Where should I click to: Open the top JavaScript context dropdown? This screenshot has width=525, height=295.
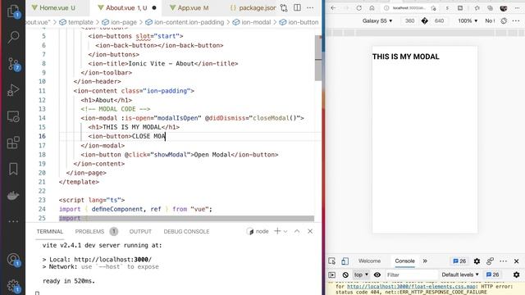pyautogui.click(x=361, y=275)
